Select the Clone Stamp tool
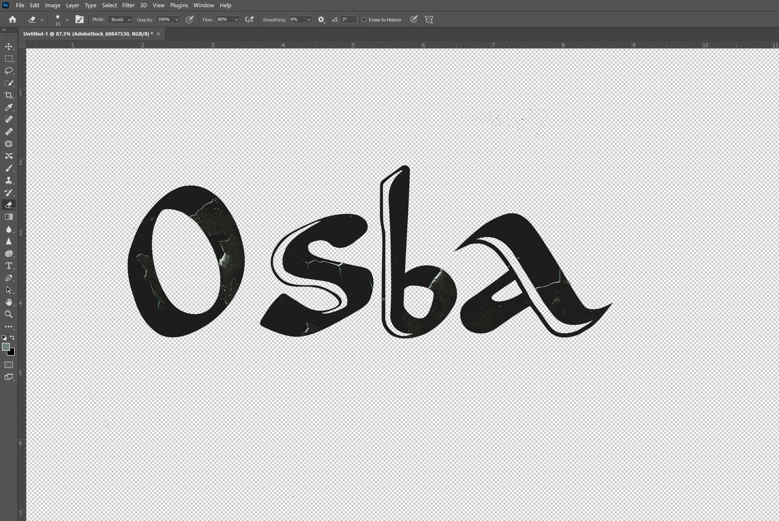The height and width of the screenshot is (521, 779). [9, 180]
